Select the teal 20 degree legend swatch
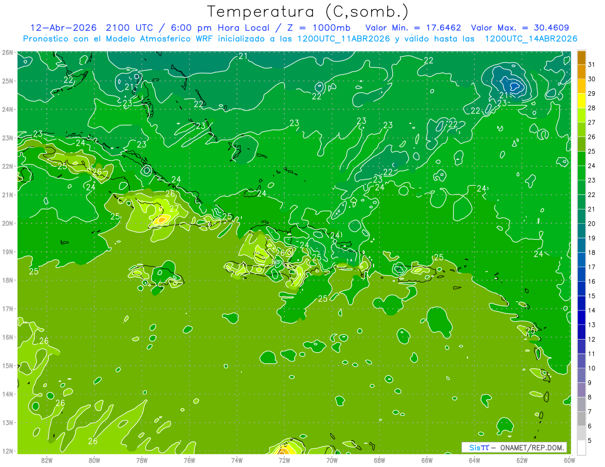Image resolution: width=605 pixels, height=467 pixels. (581, 216)
